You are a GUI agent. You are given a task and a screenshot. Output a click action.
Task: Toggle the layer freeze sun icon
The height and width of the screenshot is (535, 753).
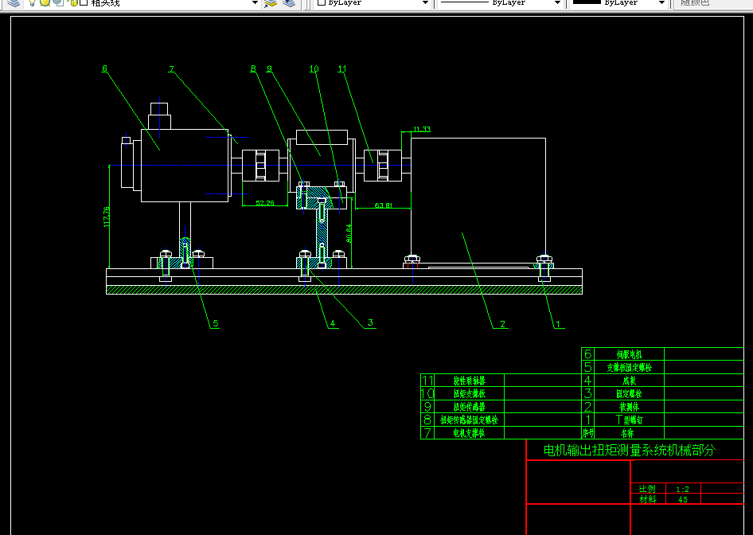(x=45, y=2)
